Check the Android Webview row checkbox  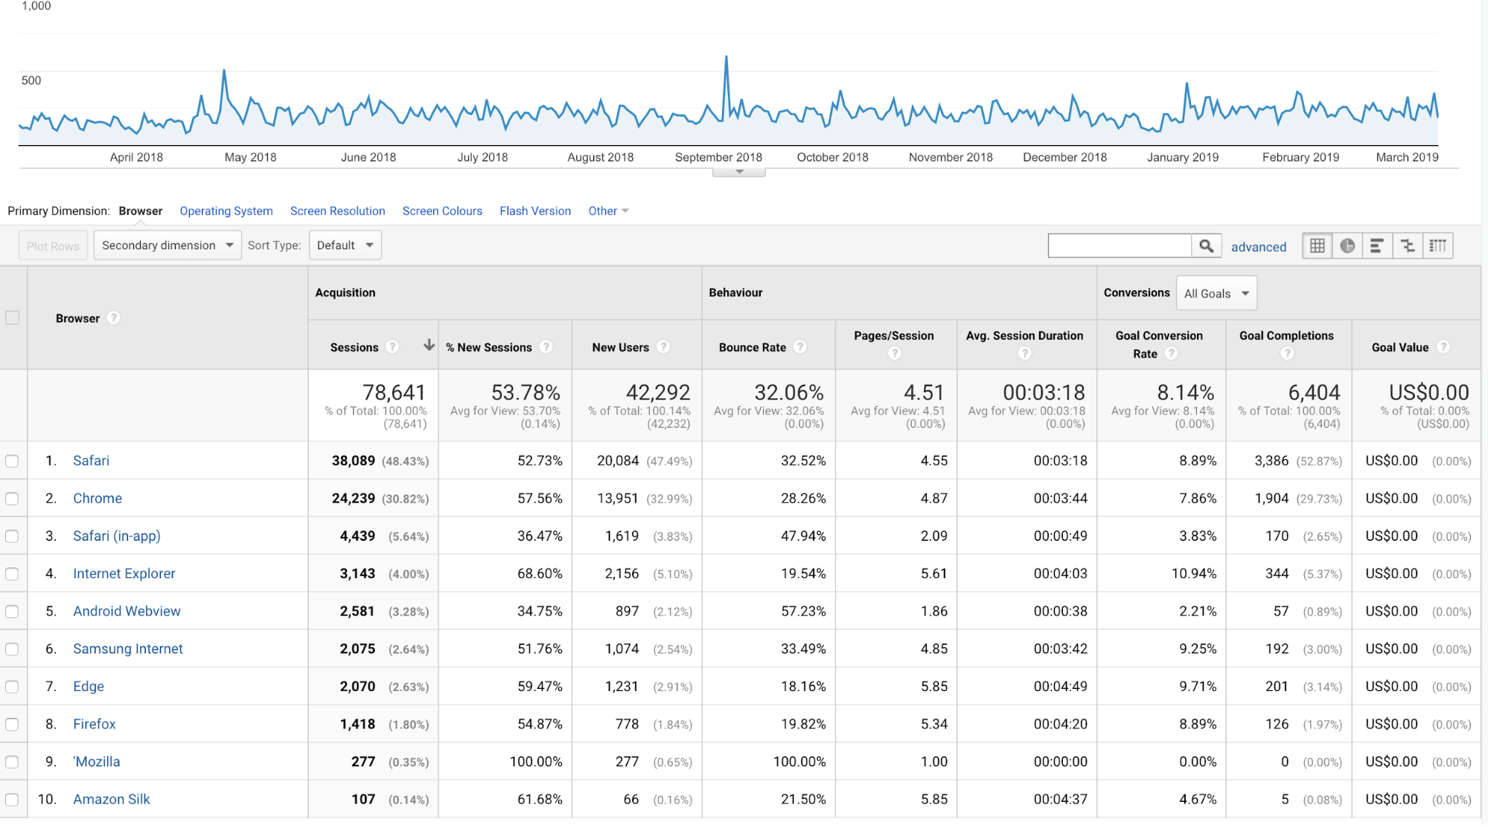coord(12,611)
